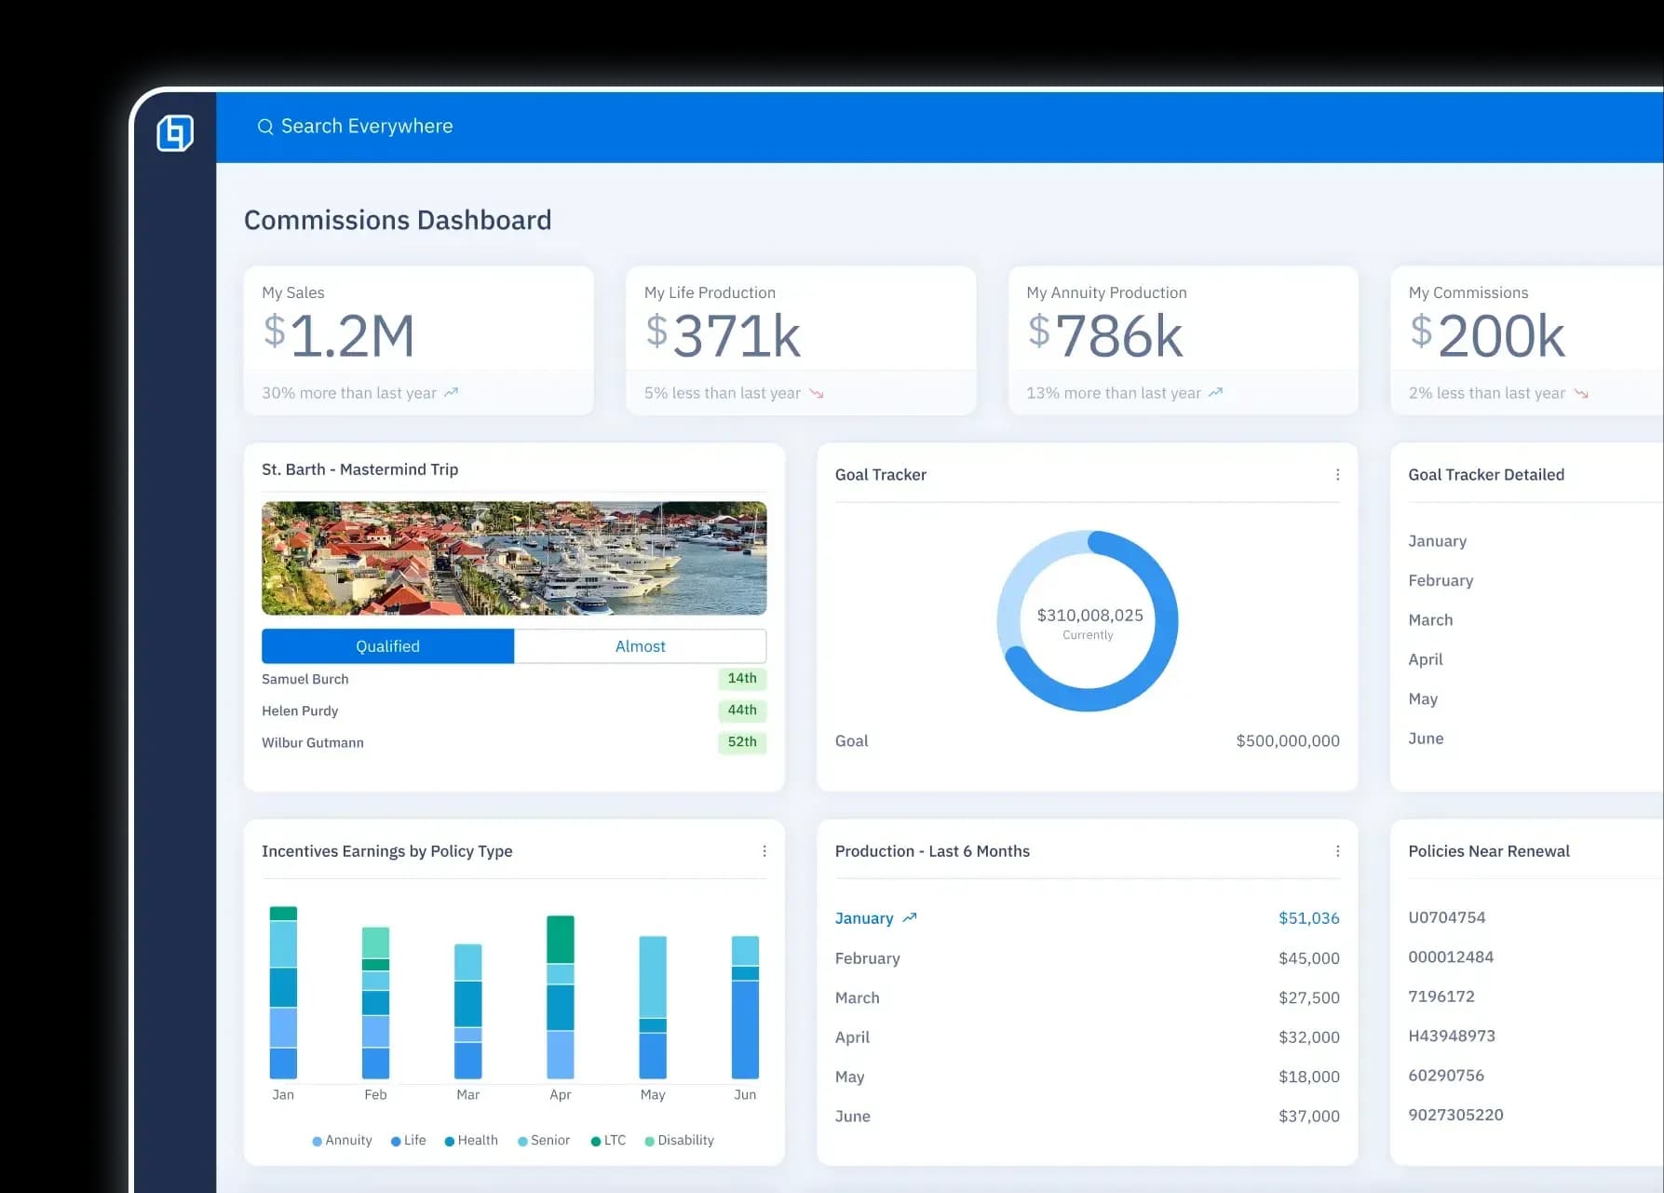This screenshot has height=1193, width=1664.
Task: Expand the March row in Goal Tracker Detailed
Action: (1430, 619)
